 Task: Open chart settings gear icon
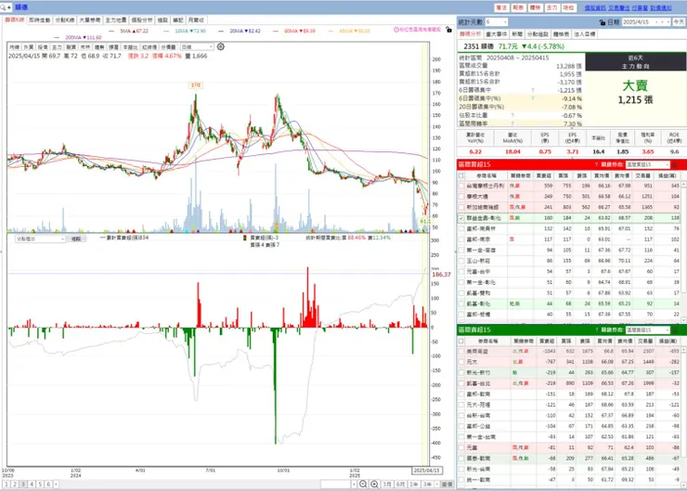click(221, 46)
